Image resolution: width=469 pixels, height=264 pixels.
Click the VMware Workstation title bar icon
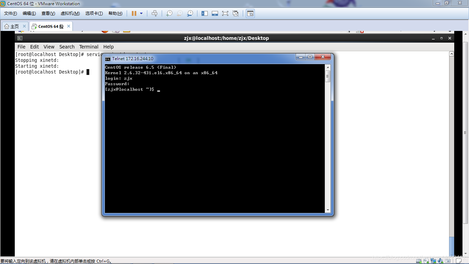coord(3,4)
